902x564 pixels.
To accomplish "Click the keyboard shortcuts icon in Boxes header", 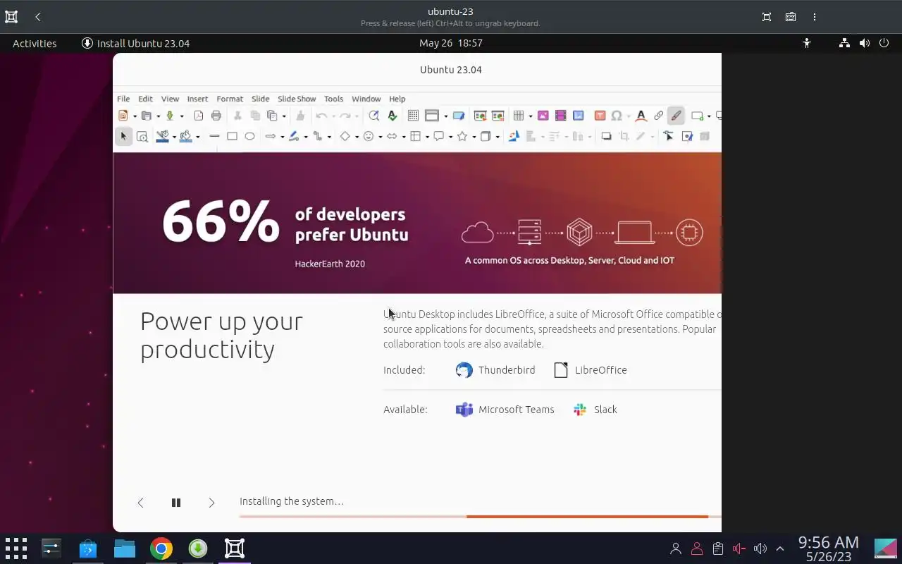I will tap(791, 17).
